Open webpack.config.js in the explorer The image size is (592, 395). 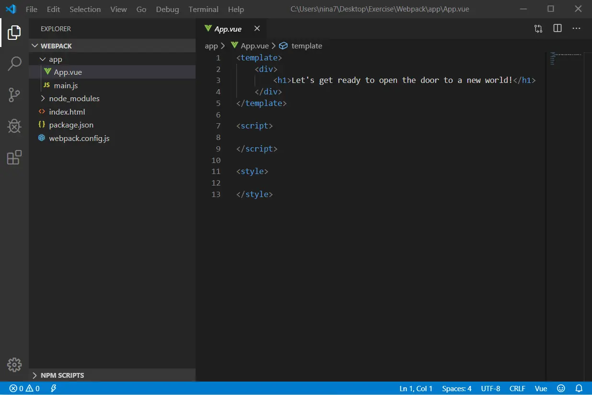pos(112,138)
